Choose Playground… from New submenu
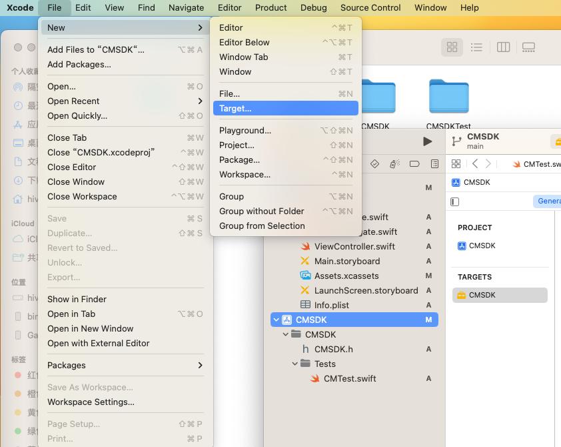 pyautogui.click(x=286, y=130)
